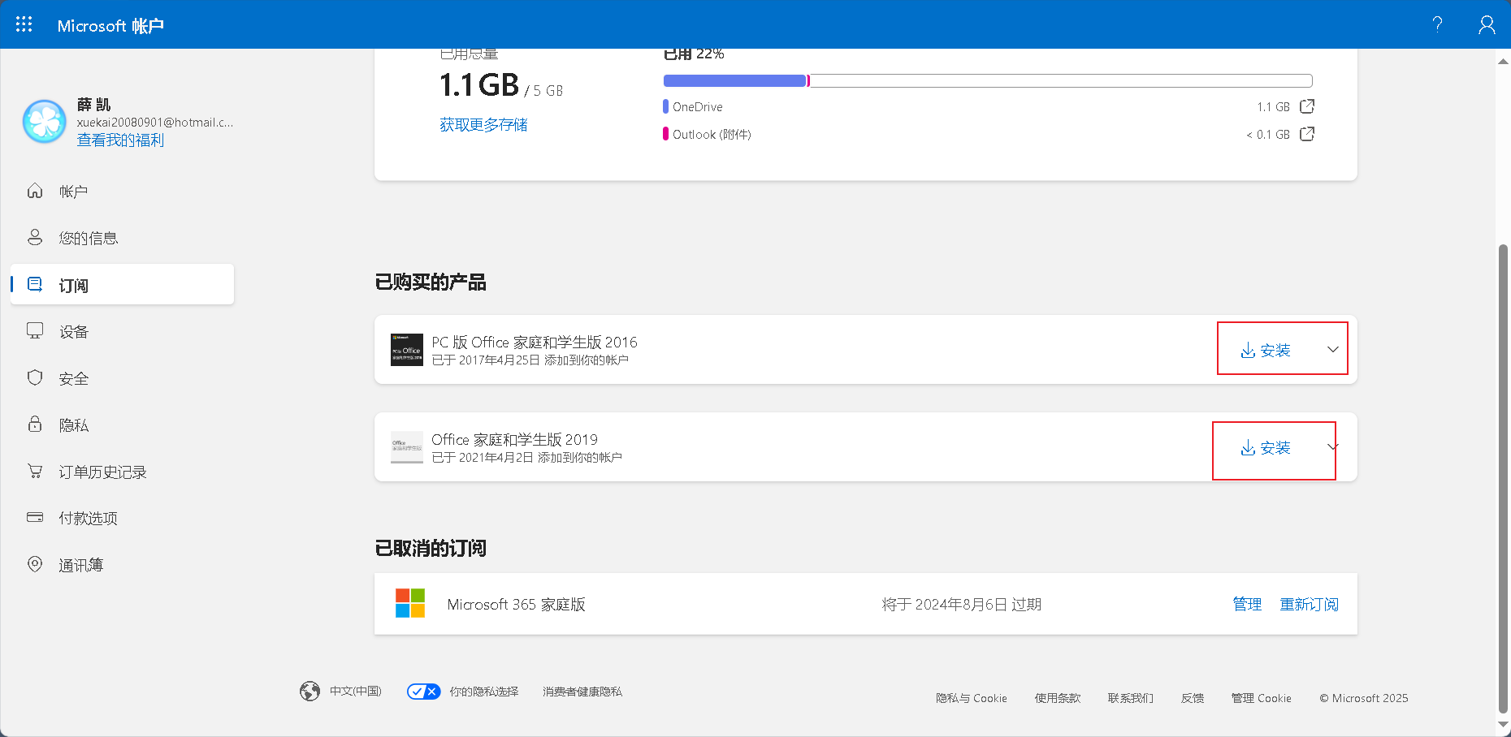Toggle the privacy choices switch icon

423,691
